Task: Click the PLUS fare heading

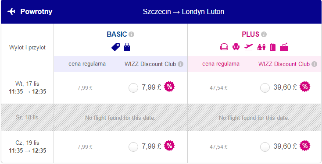Action: pyautogui.click(x=250, y=35)
